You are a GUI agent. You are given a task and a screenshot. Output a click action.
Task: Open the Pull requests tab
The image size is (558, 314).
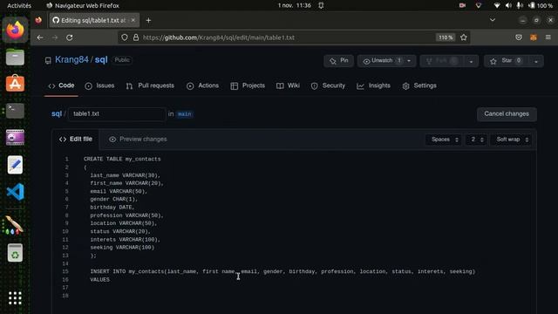pos(150,85)
